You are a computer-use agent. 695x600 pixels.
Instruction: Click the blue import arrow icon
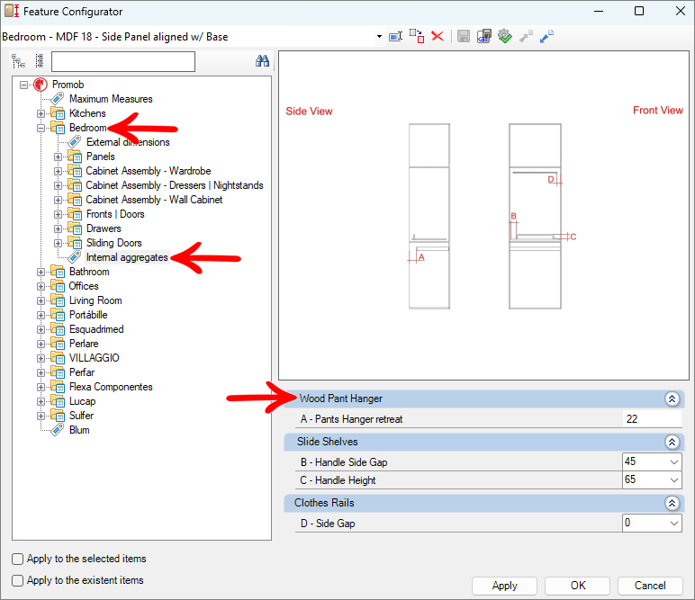(546, 36)
